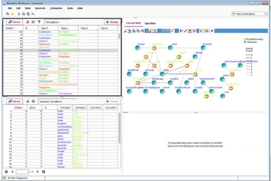Click the filter funnel icon in upper pane

click(x=39, y=22)
